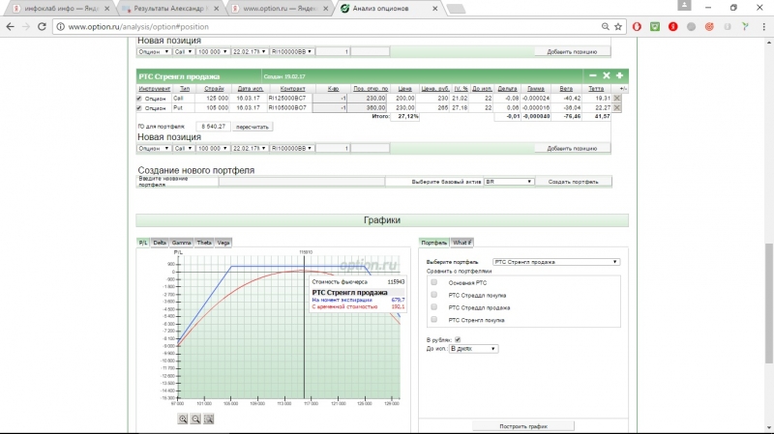Click the page vertical scrollbar
Screen dimensions: 774x434
[x=769, y=304]
